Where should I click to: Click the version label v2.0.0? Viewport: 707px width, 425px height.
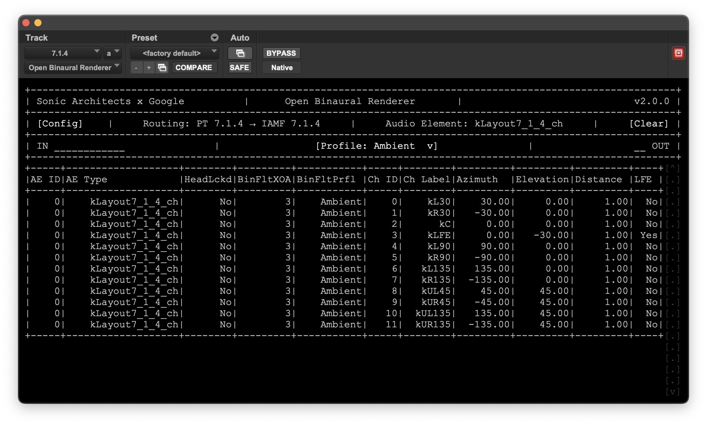652,101
